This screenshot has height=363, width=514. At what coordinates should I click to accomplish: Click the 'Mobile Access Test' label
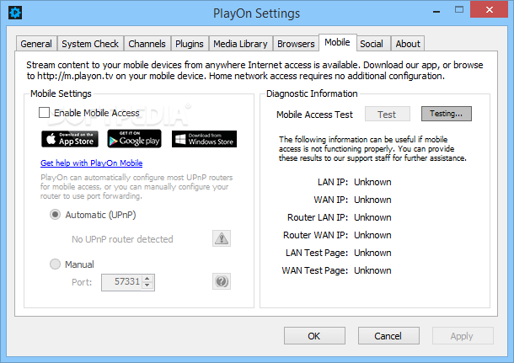[314, 115]
